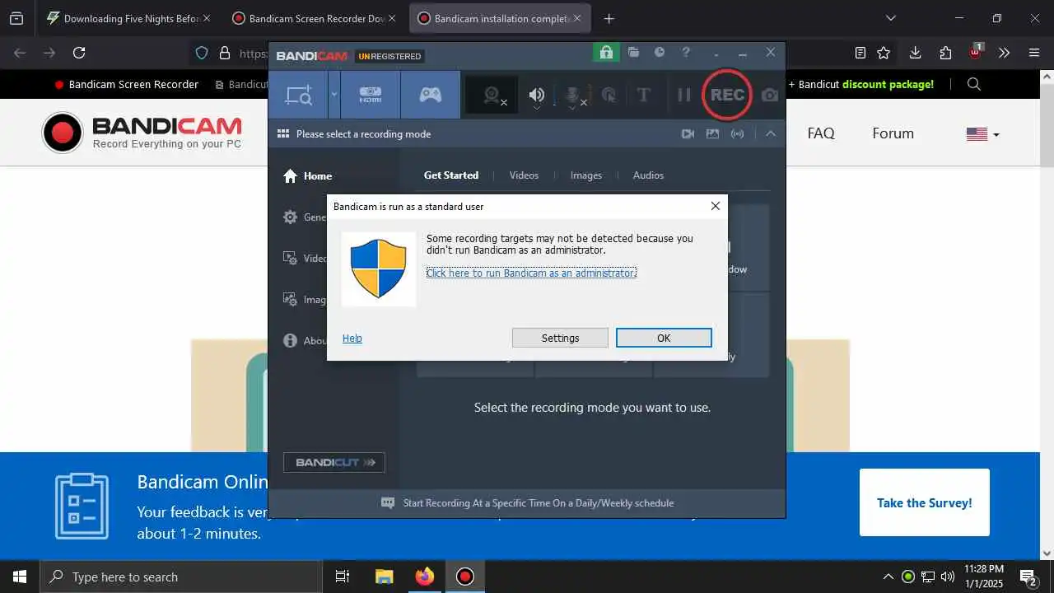Screen dimensions: 1054x593
Task: Switch to the Downloading Five Nights browser tab
Action: pyautogui.click(x=128, y=18)
